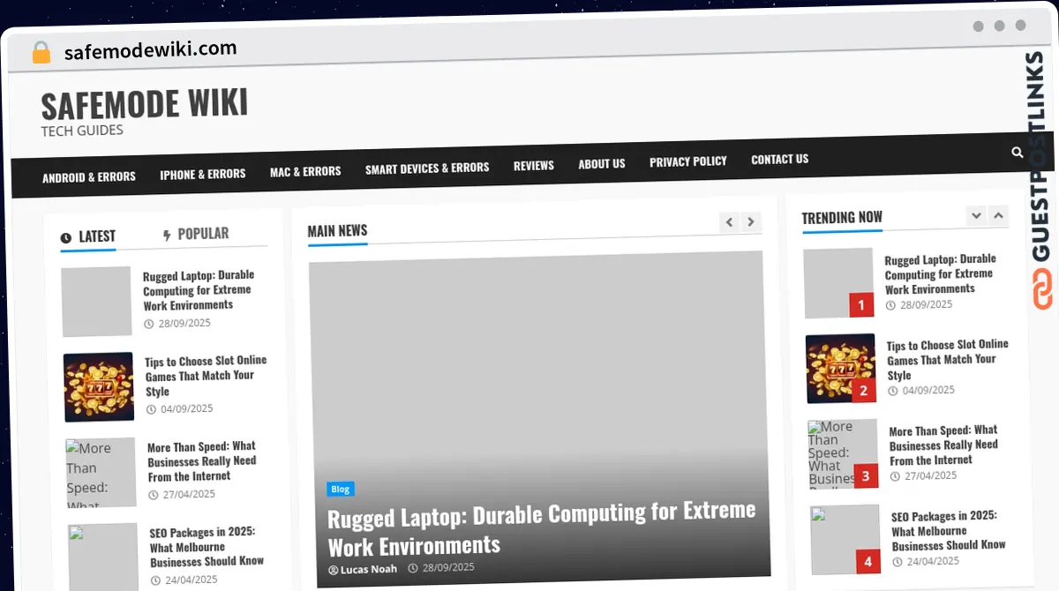The height and width of the screenshot is (591, 1059).
Task: Open the Reviews menu item
Action: click(x=533, y=165)
